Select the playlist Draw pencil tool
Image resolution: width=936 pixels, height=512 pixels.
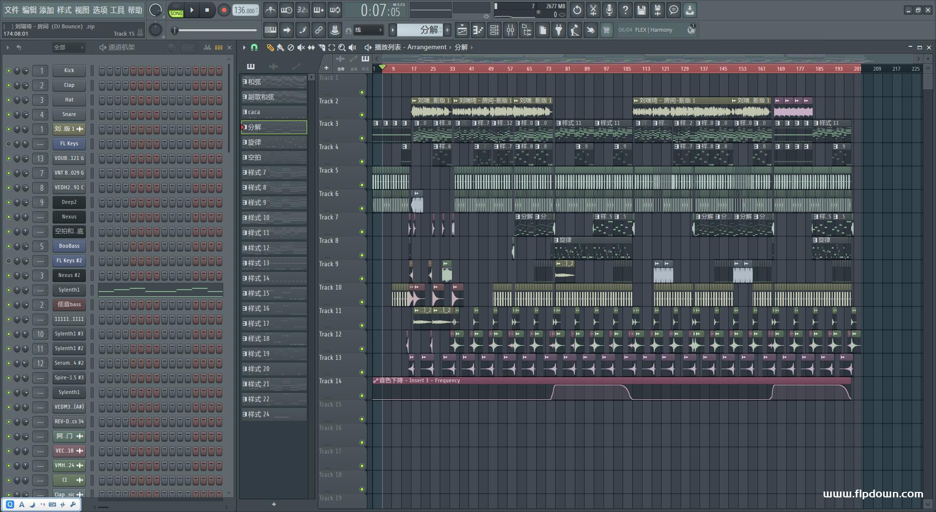tap(270, 47)
